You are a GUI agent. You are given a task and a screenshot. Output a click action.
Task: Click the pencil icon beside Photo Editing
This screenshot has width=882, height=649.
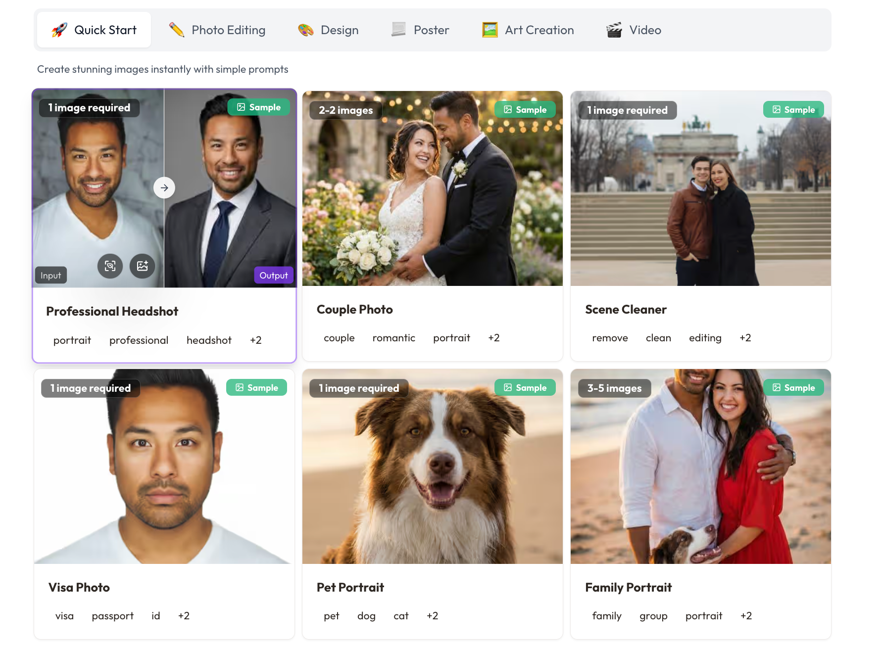point(176,29)
